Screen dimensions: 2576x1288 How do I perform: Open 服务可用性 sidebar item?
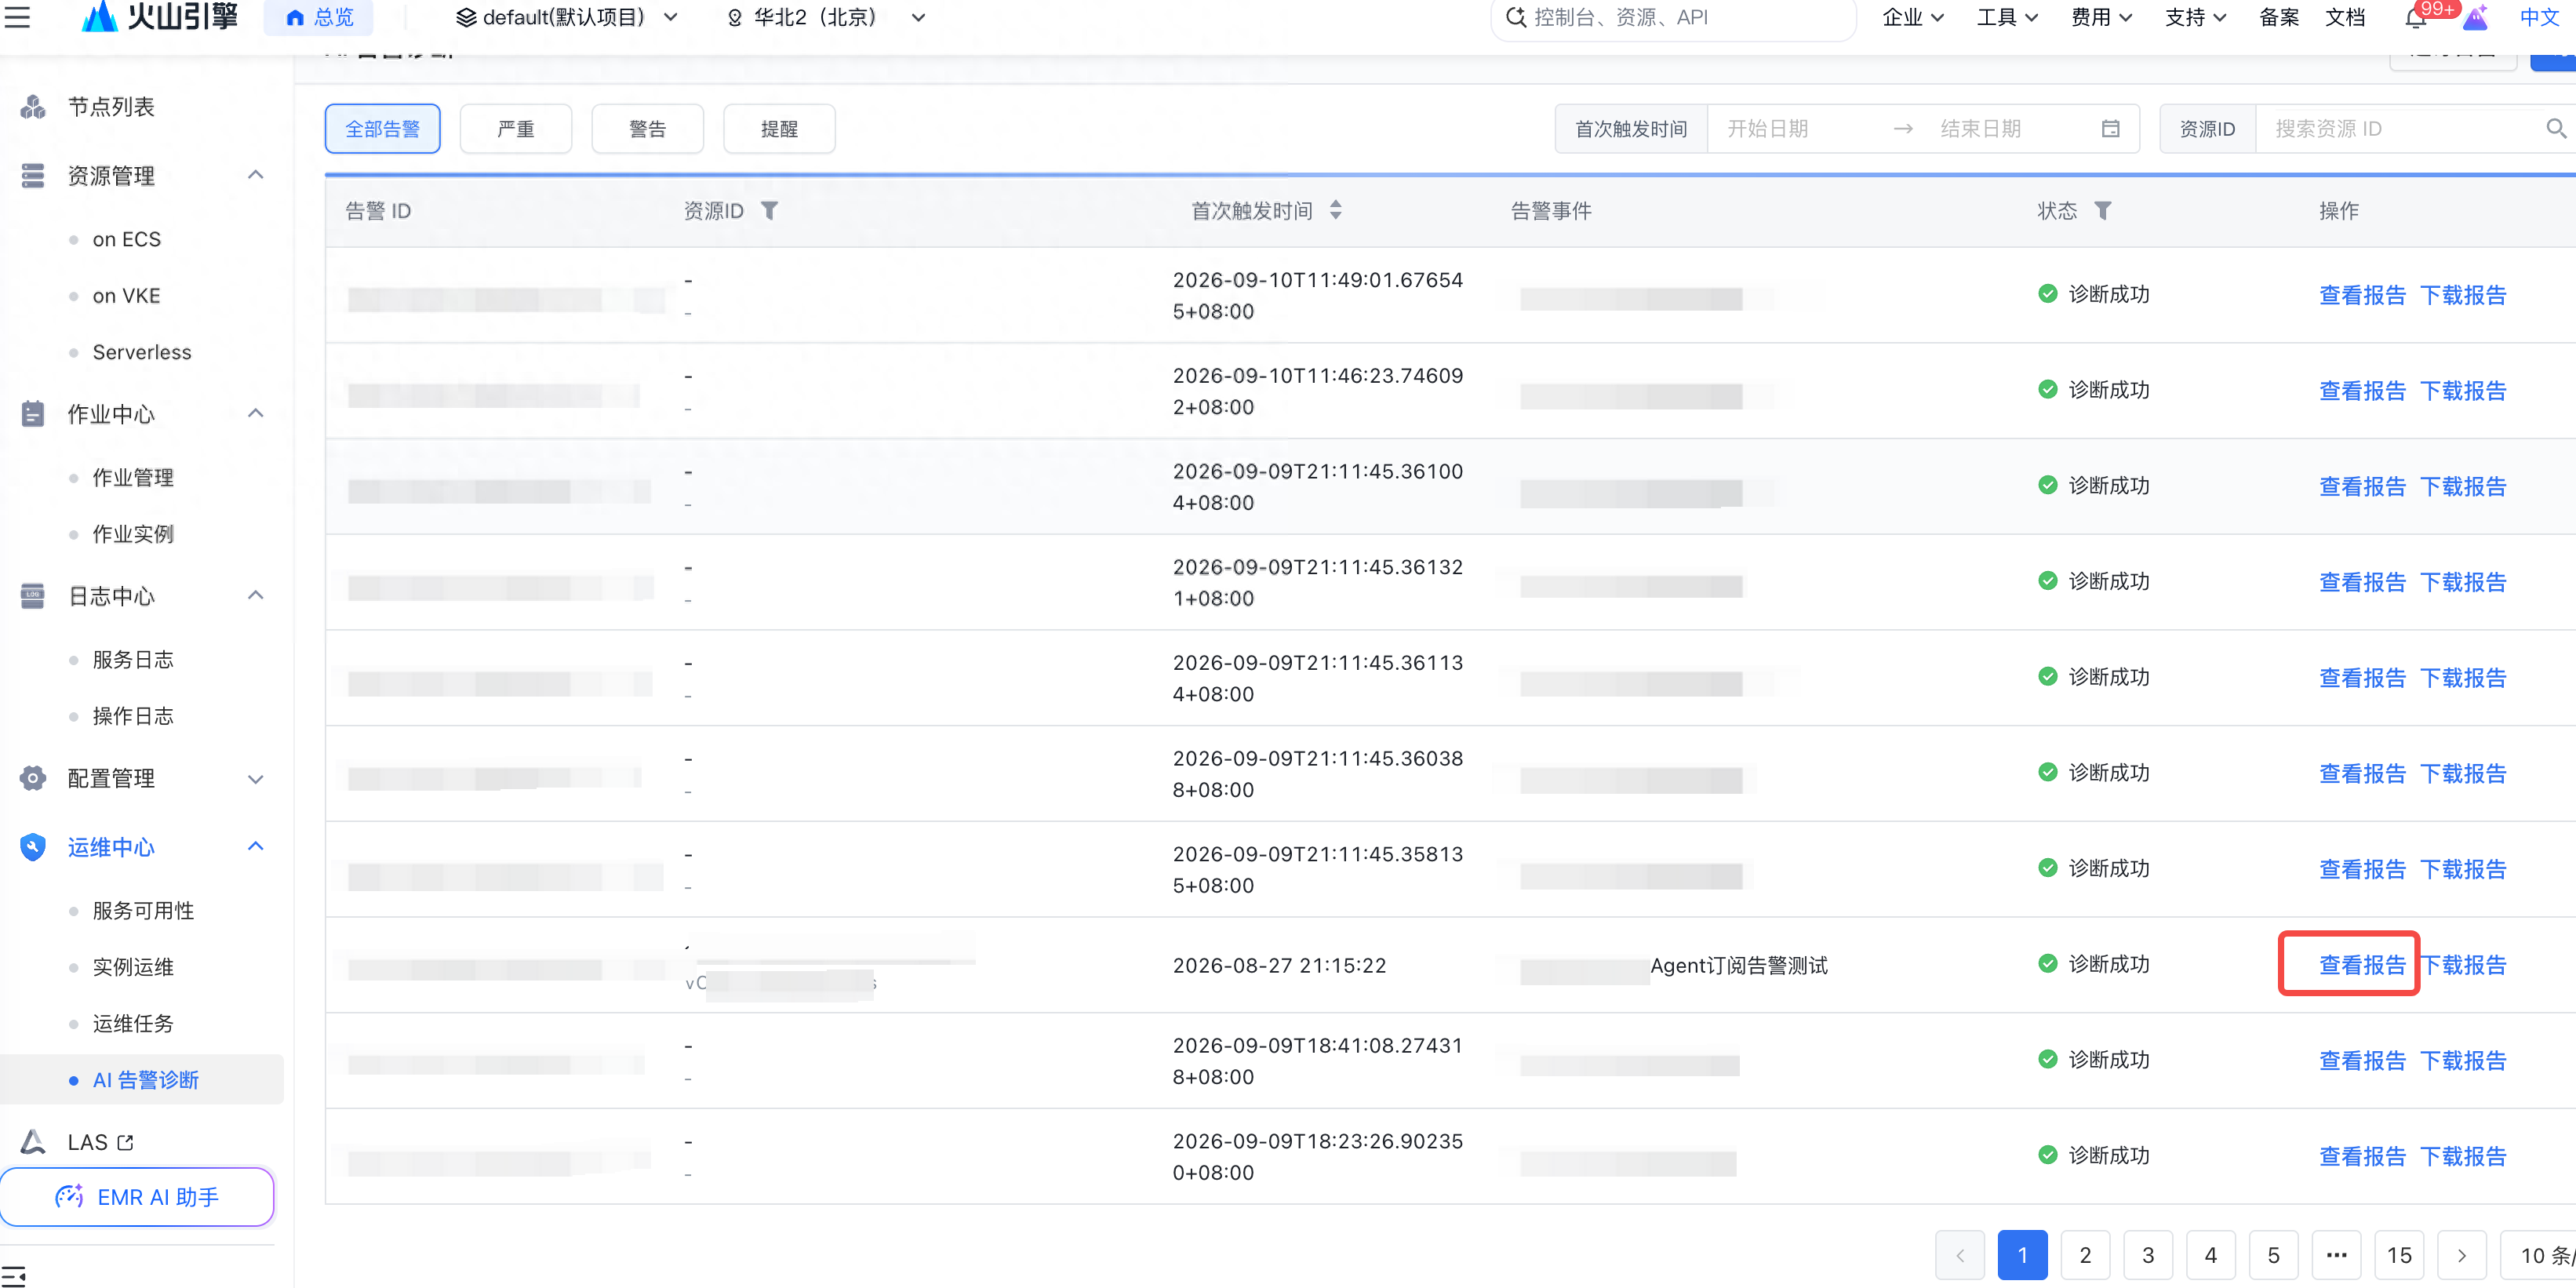143,910
